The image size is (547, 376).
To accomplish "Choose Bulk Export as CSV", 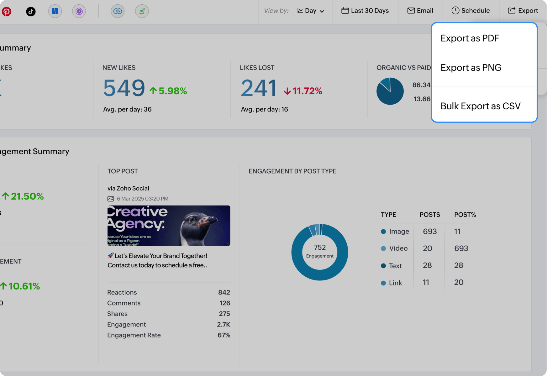I will [481, 106].
